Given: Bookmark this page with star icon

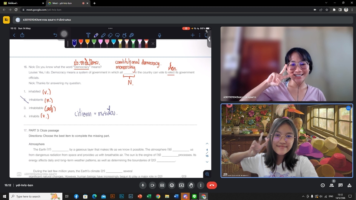Looking at the screenshot, I should (x=327, y=10).
